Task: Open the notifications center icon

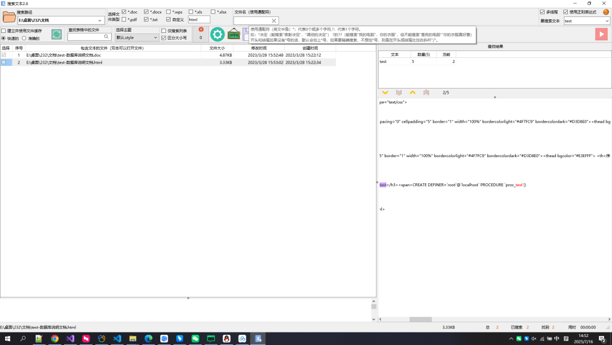Action: [x=602, y=339]
